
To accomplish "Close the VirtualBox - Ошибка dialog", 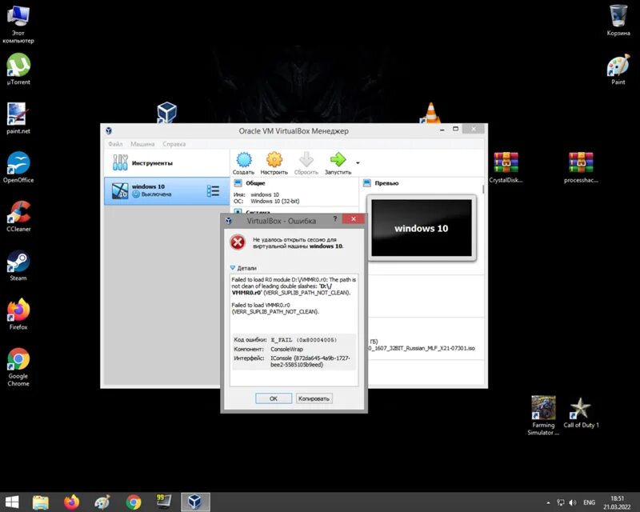I will click(x=354, y=219).
